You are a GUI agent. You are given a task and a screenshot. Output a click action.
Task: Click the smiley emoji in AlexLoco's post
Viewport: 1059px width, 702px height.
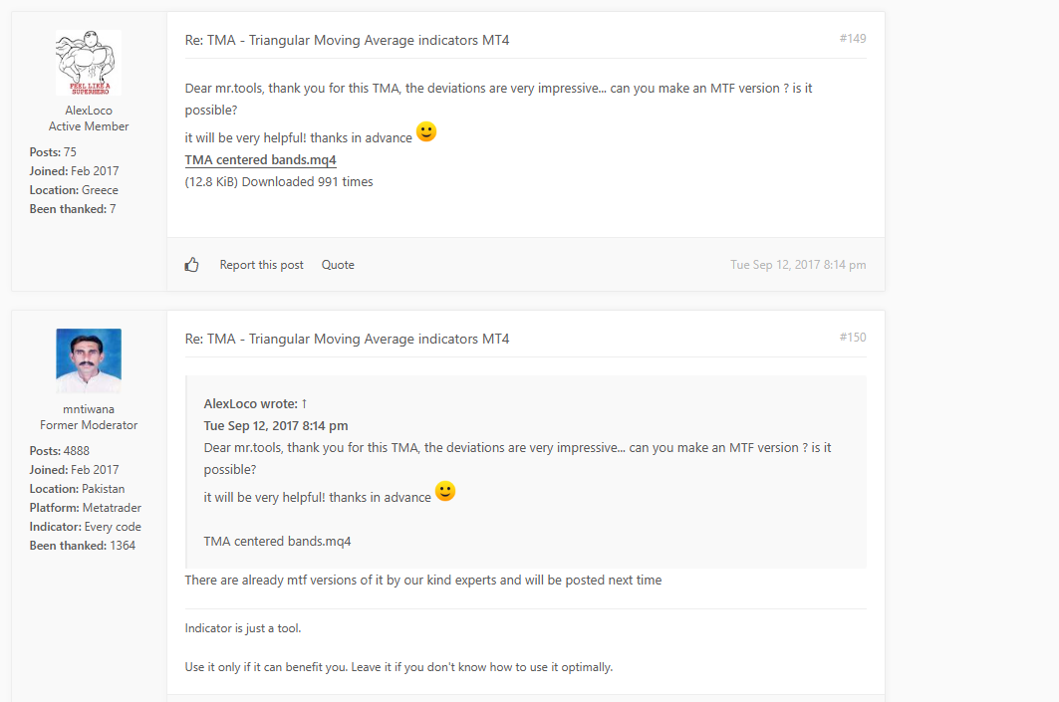click(x=426, y=131)
